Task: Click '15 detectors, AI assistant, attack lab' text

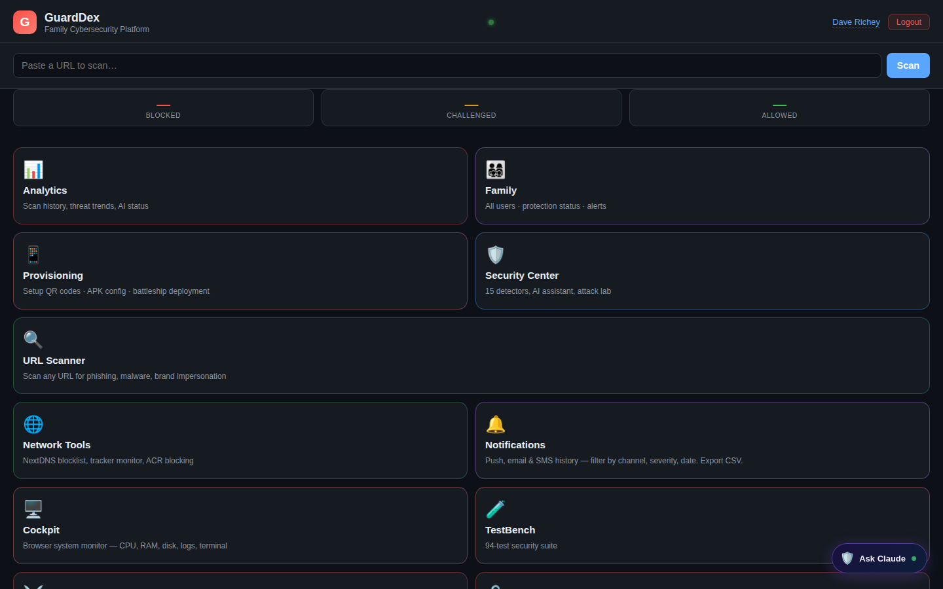Action: 548,291
